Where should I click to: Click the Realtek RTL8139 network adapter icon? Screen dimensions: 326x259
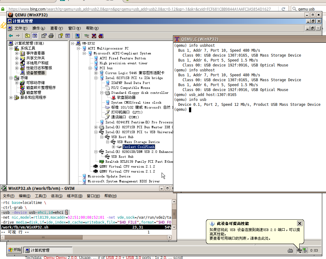(102, 161)
